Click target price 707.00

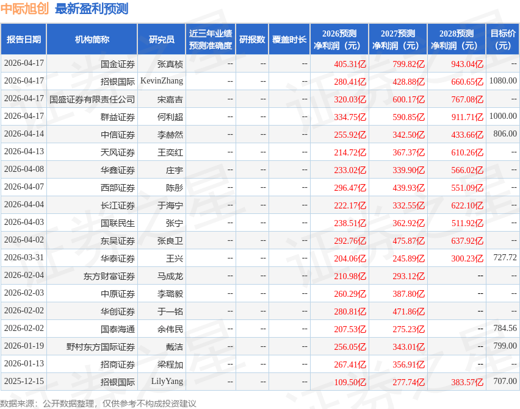click(505, 381)
